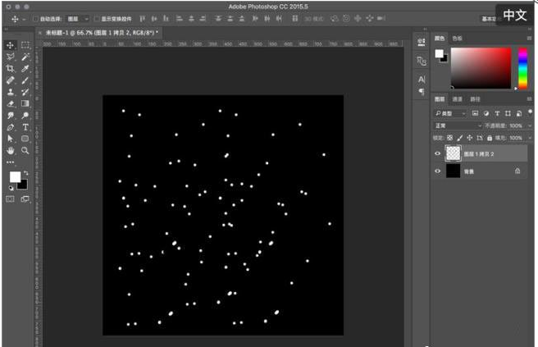538x347 pixels.
Task: Click the 基本功能 workspace button
Action: [x=490, y=17]
